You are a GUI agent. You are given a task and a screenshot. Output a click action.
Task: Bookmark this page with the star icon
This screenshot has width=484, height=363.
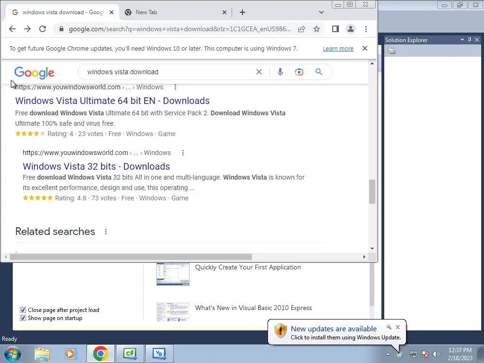point(317,29)
